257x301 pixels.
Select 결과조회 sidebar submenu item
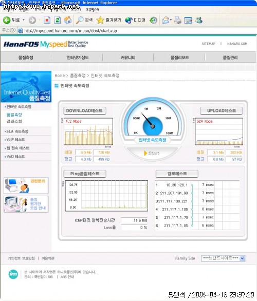14,121
